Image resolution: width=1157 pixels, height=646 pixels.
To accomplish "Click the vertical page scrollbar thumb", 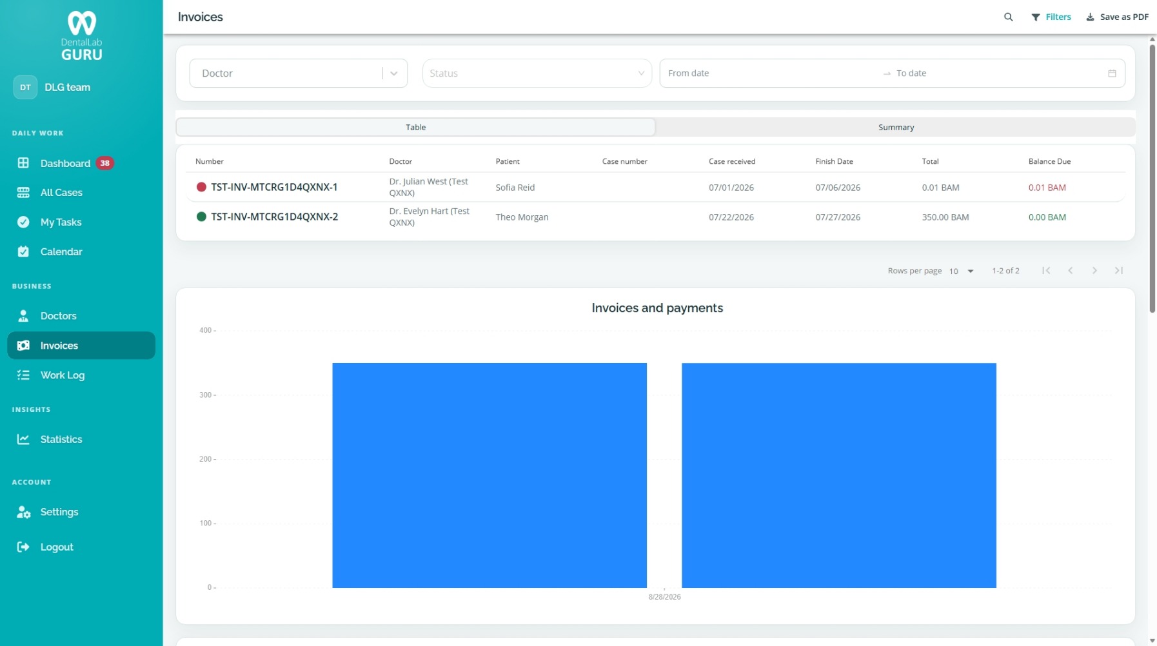I will (x=1152, y=179).
